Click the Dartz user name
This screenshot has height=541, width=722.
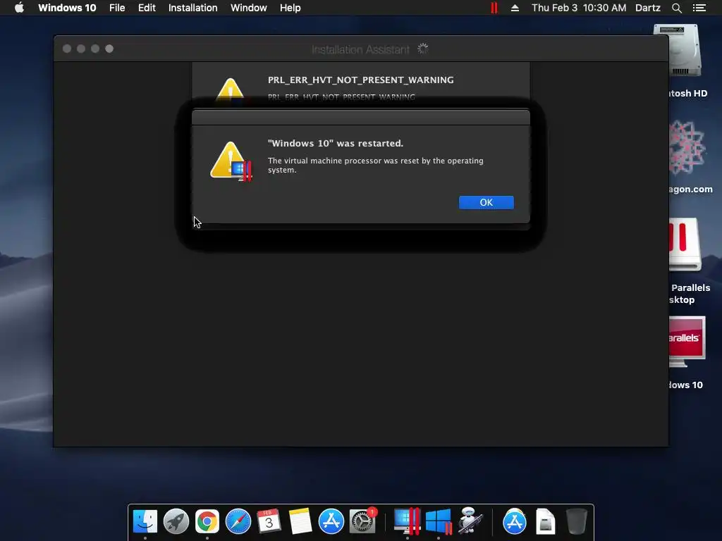(648, 8)
